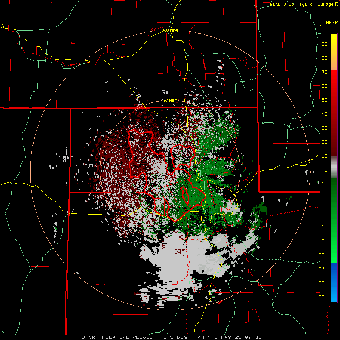Click the 60 value on the velocity scale
The height and width of the screenshot is (340, 340).
pyautogui.click(x=325, y=86)
